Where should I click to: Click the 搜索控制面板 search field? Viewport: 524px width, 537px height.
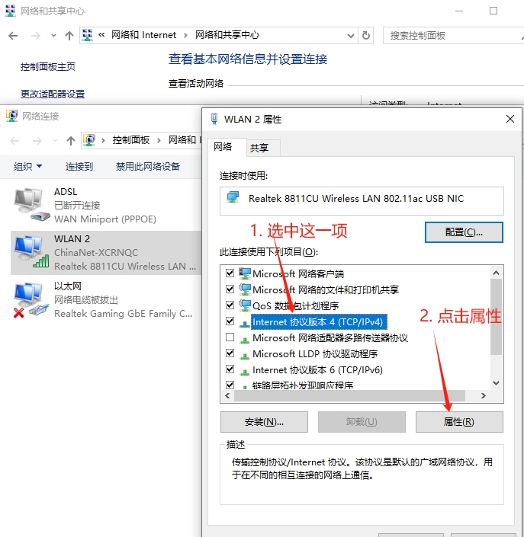(x=453, y=36)
